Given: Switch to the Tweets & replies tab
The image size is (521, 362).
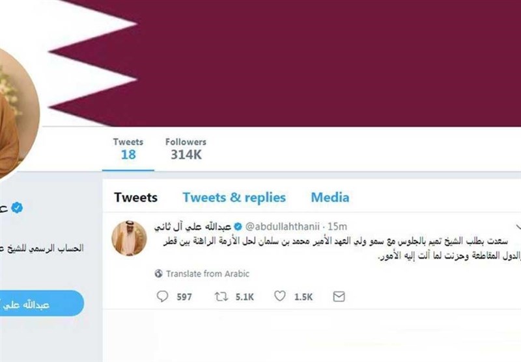Looking at the screenshot, I should [234, 198].
